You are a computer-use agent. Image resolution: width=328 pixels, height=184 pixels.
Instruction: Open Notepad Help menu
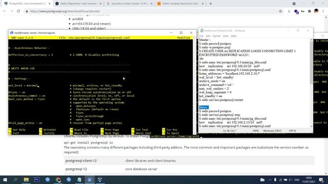pos(234,36)
